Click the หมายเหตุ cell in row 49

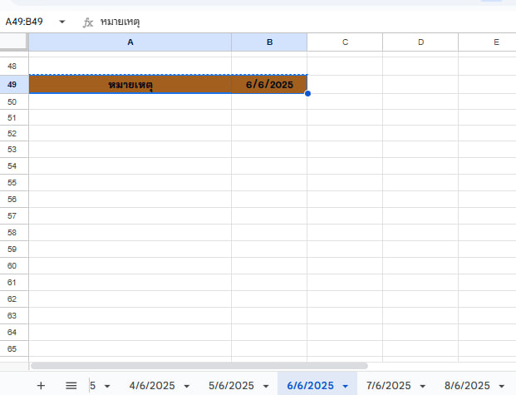[x=130, y=85]
